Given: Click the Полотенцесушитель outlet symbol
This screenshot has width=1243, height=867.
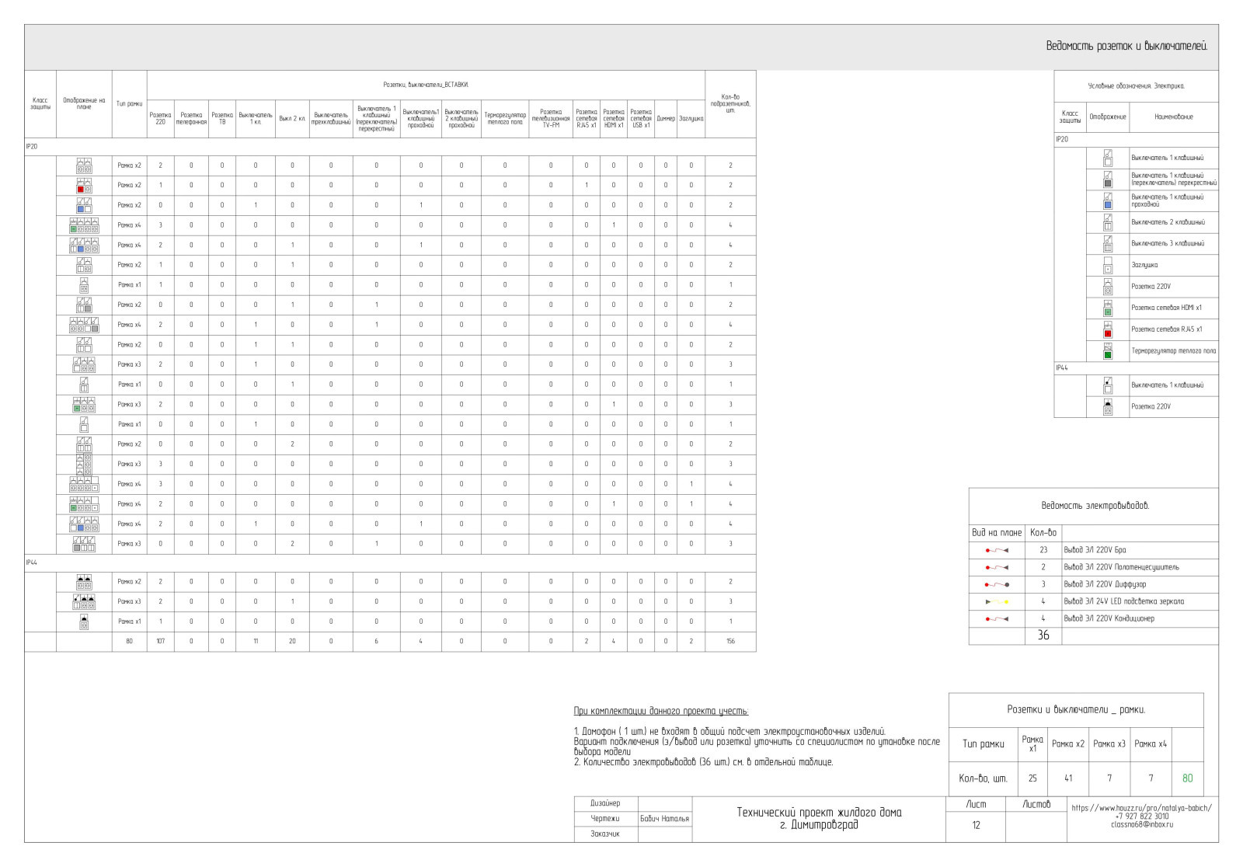Looking at the screenshot, I should point(997,568).
